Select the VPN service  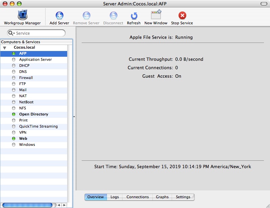point(34,132)
